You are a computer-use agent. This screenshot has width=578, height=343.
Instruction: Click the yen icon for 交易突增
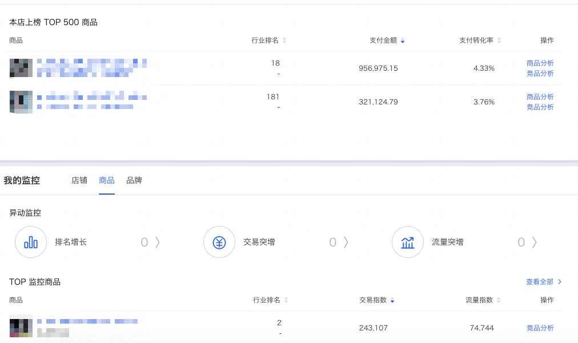click(219, 243)
